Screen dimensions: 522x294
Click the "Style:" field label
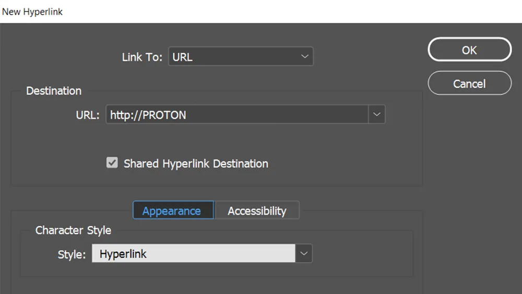72,255
